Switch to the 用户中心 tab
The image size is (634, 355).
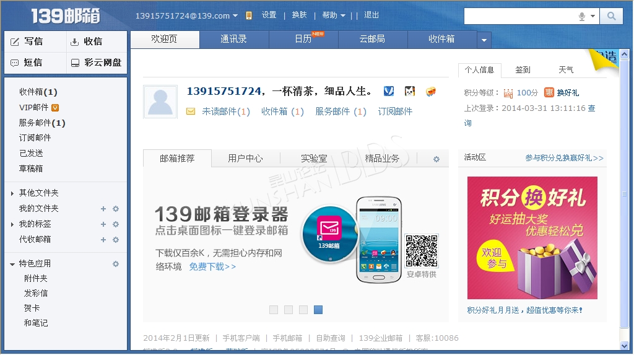coord(245,159)
